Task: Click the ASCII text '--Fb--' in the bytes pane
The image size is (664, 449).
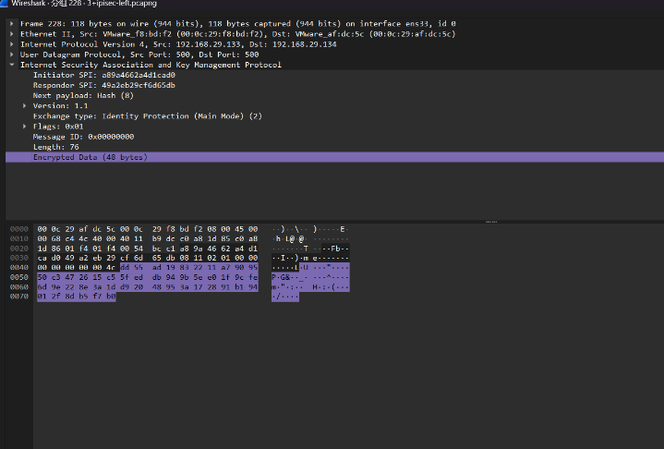Action: [x=335, y=249]
